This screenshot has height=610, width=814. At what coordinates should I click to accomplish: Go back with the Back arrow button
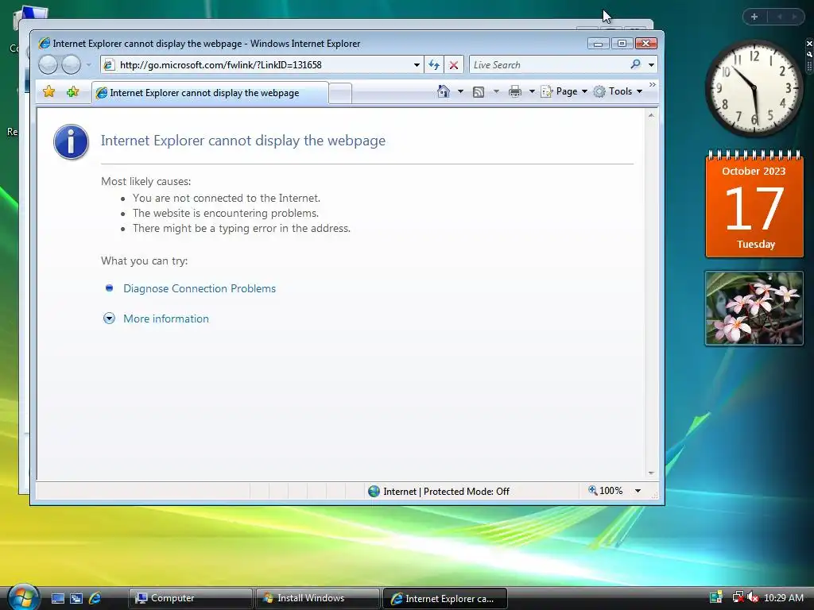(x=48, y=65)
